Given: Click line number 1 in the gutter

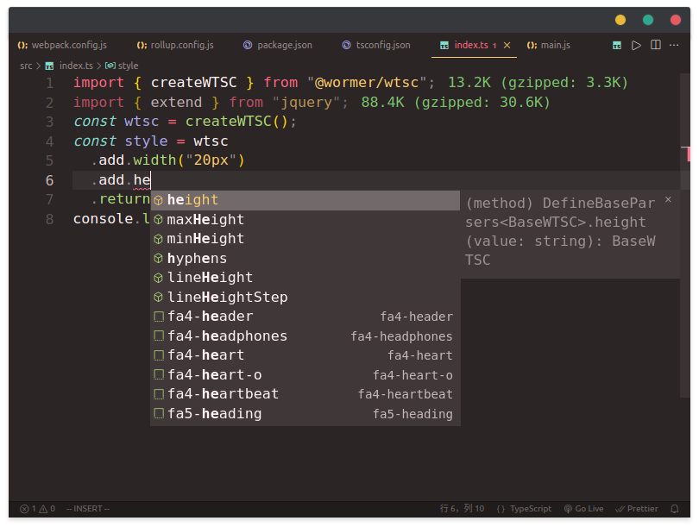Looking at the screenshot, I should pos(49,83).
